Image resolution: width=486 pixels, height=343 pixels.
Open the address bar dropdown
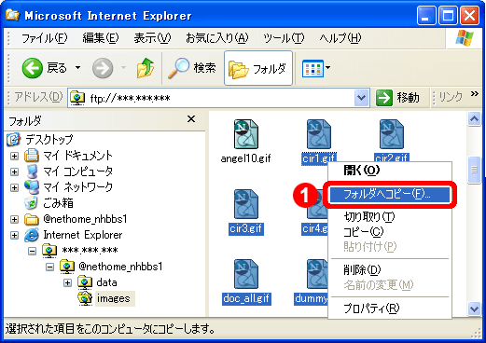click(x=361, y=98)
